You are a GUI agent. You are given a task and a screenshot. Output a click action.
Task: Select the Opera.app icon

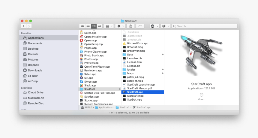tap(81, 40)
